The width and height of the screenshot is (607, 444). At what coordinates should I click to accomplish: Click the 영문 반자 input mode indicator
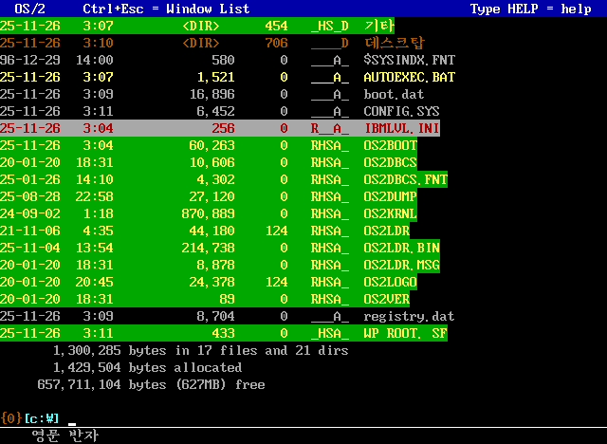point(64,435)
